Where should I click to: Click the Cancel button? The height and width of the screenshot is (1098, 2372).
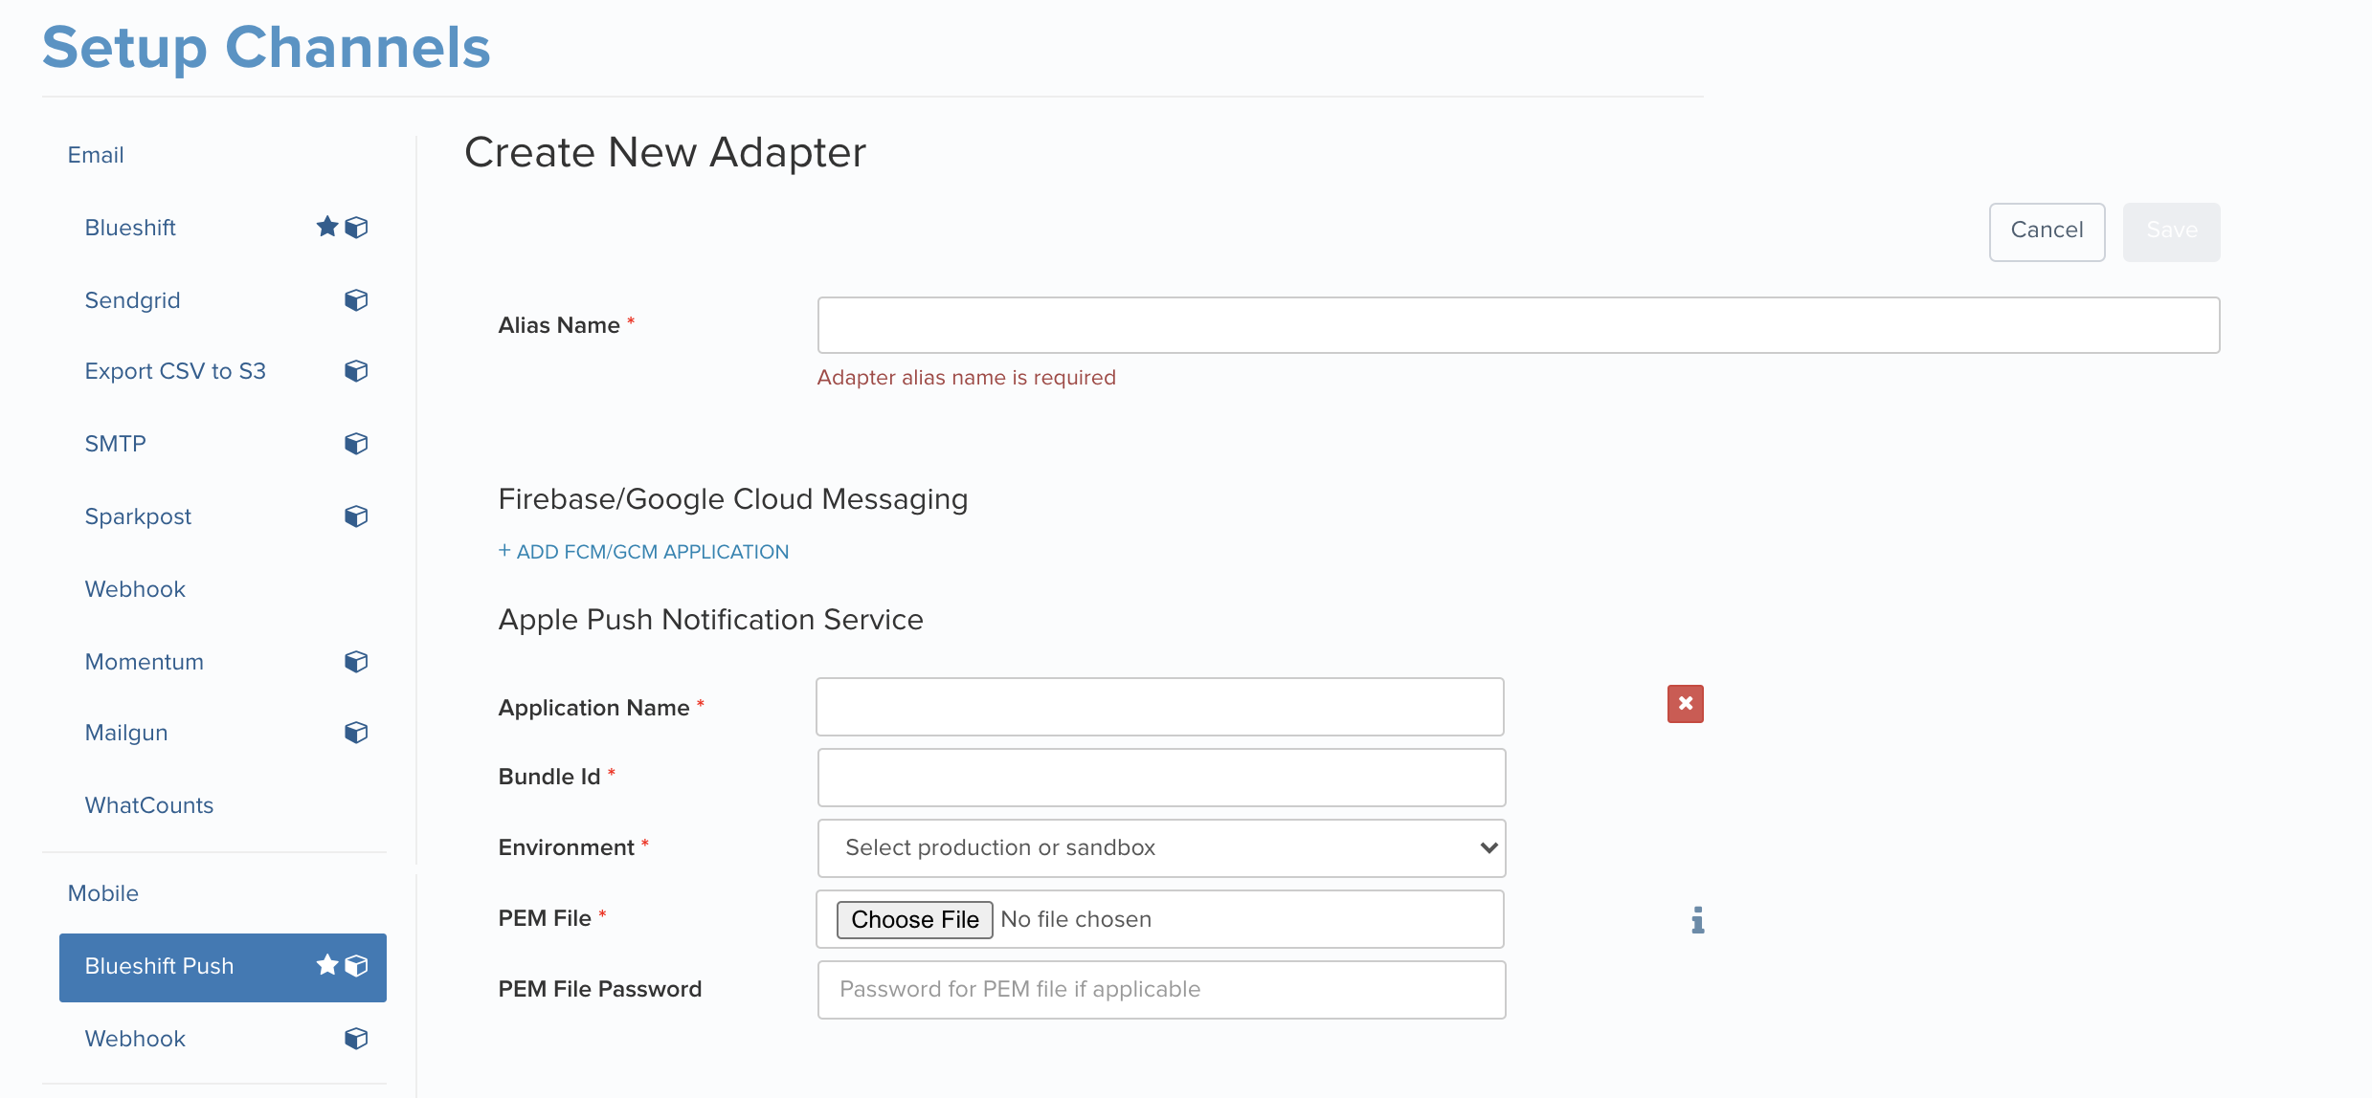(x=2047, y=231)
